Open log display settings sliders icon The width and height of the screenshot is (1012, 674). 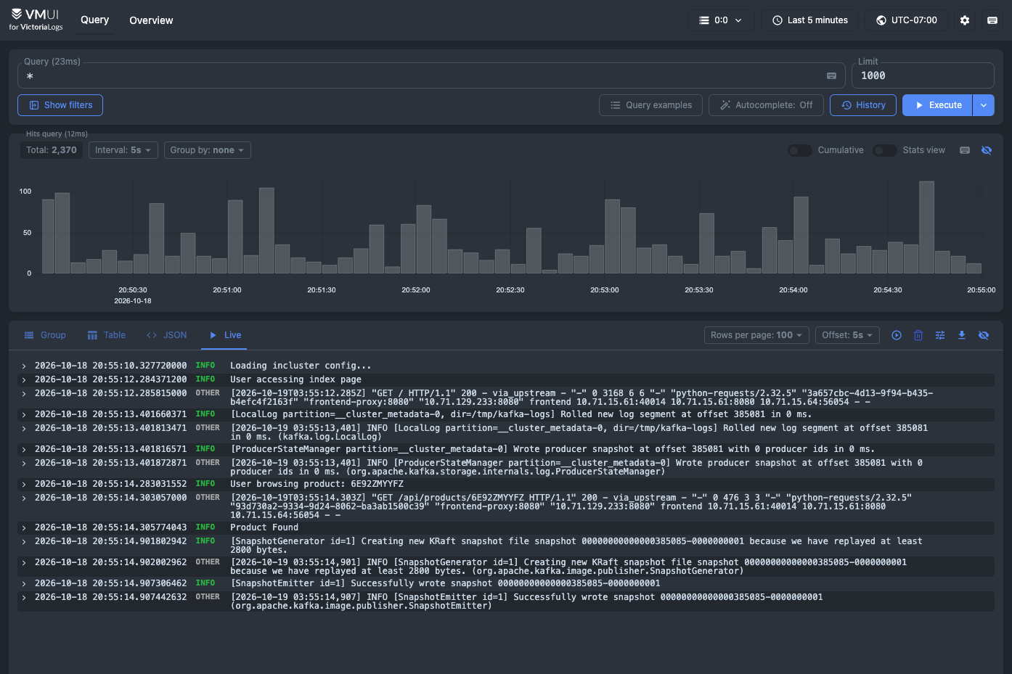[940, 335]
